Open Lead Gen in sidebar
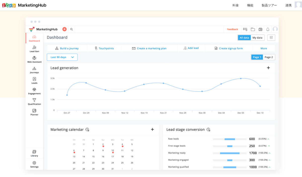302x177 pixels. pos(34,49)
